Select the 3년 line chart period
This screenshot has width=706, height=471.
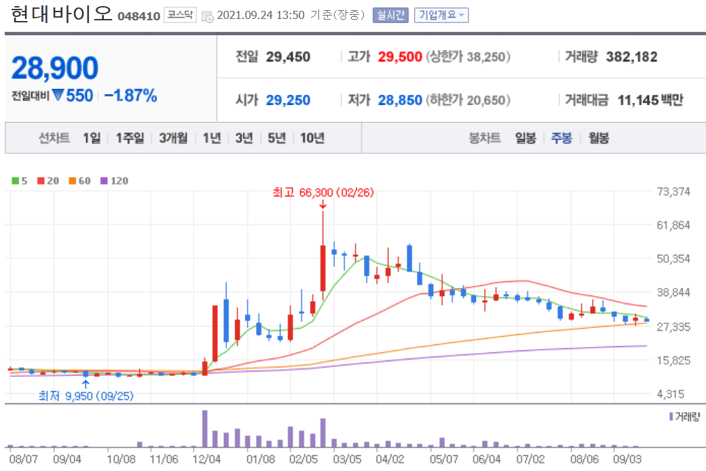coord(244,138)
